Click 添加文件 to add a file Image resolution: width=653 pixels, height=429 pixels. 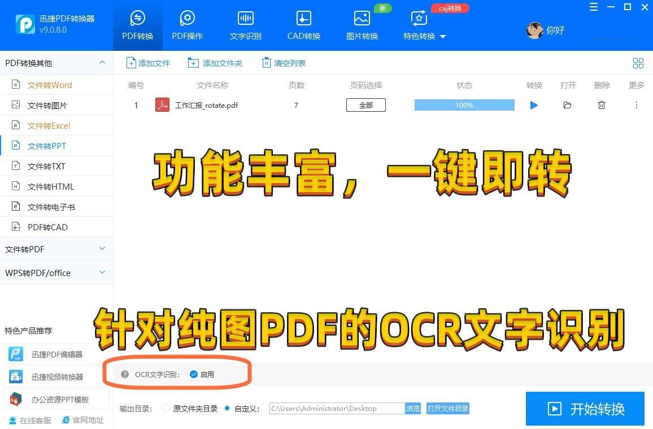point(148,63)
